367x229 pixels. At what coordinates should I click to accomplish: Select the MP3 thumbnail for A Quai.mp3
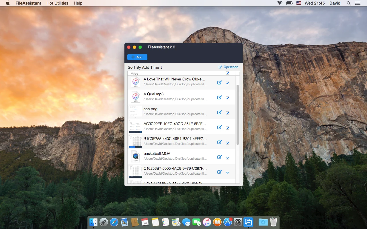135,97
